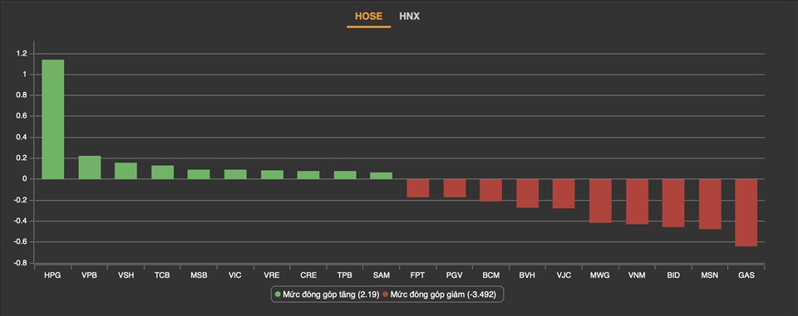The width and height of the screenshot is (798, 316).
Task: Click the 1.2 y-axis value
Action: tap(22, 53)
